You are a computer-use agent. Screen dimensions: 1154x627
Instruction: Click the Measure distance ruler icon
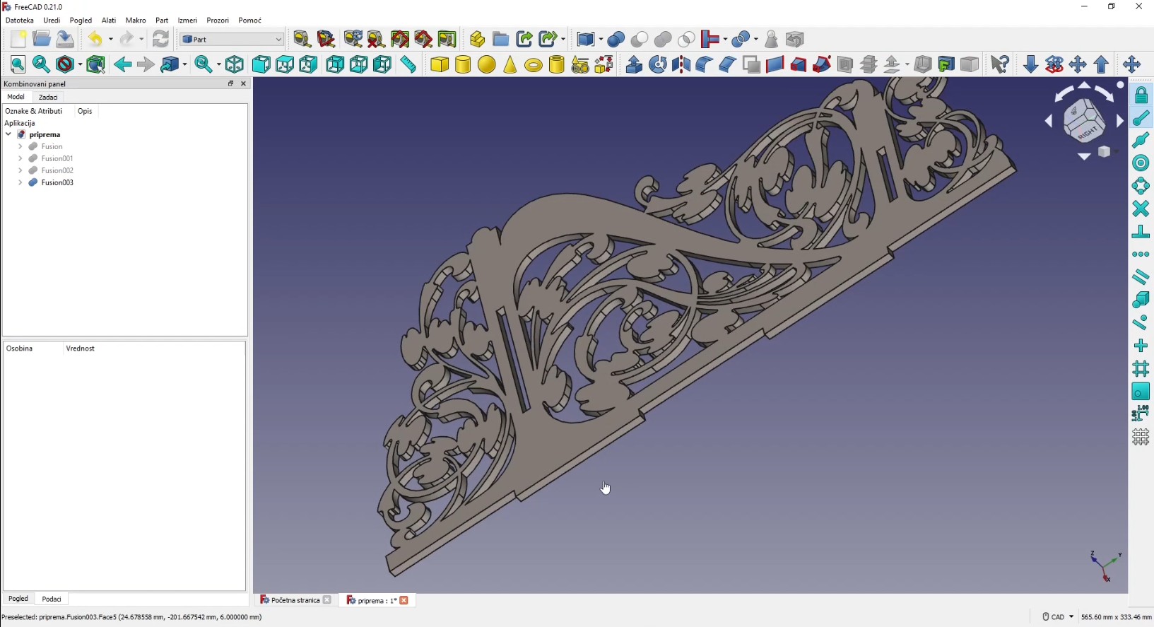click(x=408, y=64)
